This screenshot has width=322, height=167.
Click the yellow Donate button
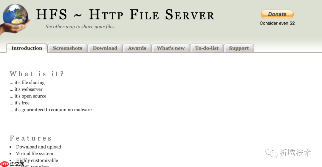[x=277, y=14]
